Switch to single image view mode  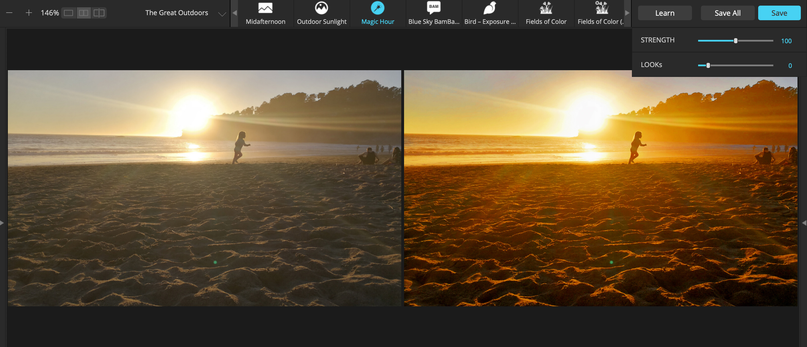69,13
